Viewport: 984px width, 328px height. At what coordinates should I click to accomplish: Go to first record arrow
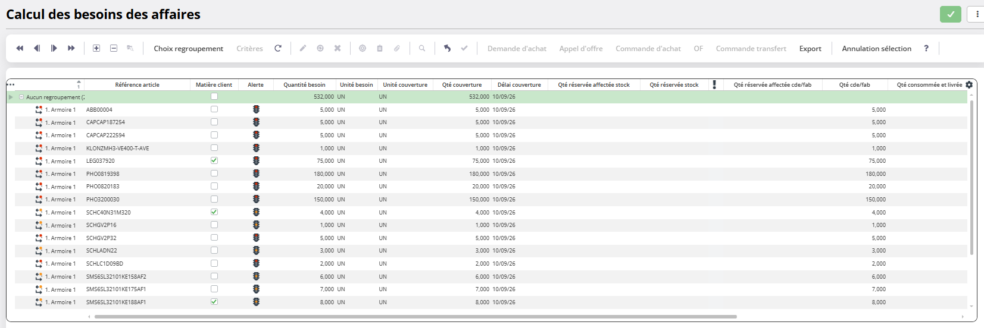click(x=20, y=48)
